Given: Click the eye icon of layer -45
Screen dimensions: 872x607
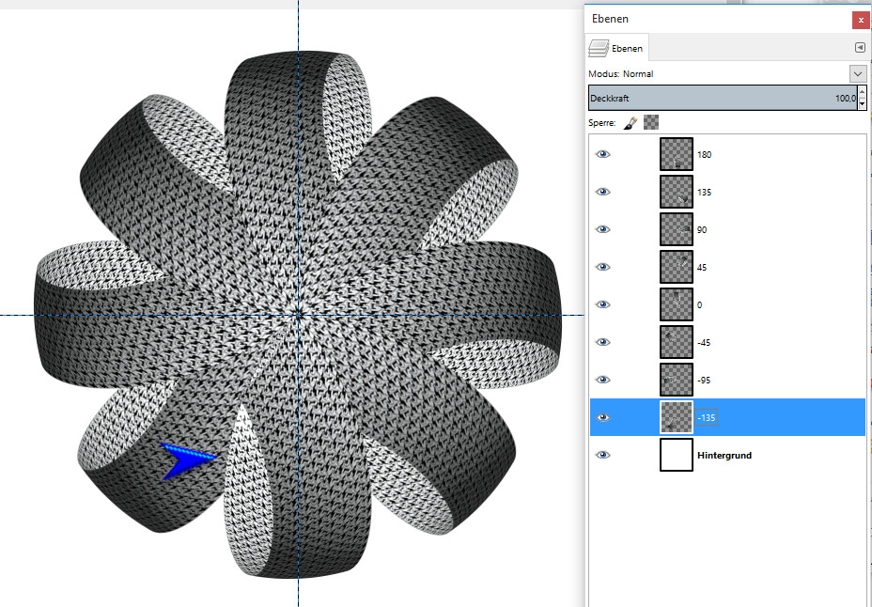Looking at the screenshot, I should click(603, 342).
